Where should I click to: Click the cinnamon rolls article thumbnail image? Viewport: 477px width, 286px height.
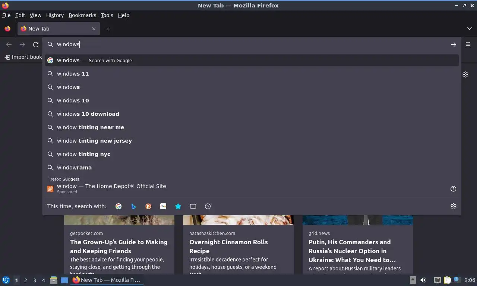pos(238,220)
